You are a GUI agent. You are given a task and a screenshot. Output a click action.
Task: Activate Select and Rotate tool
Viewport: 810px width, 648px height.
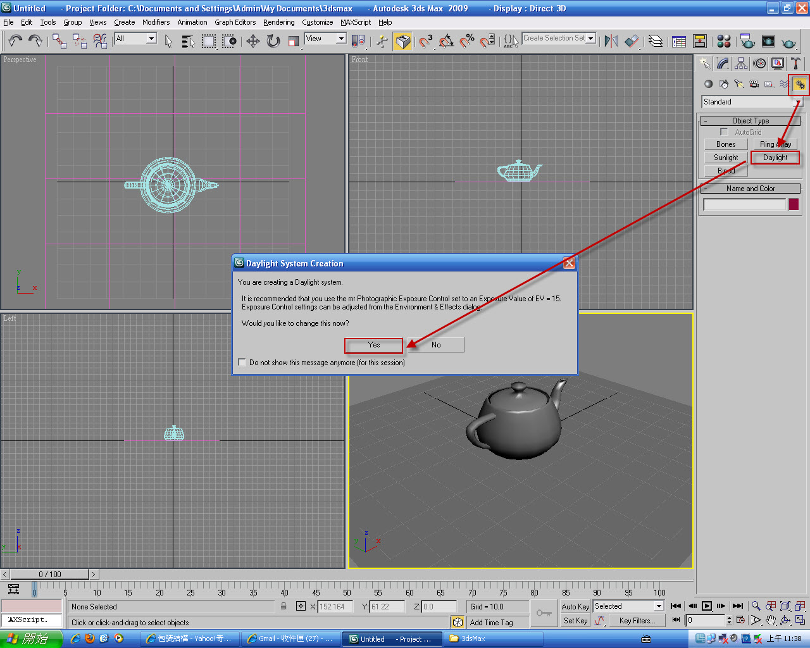(273, 41)
